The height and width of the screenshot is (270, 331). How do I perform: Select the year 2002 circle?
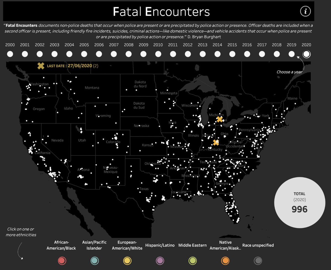(40, 54)
